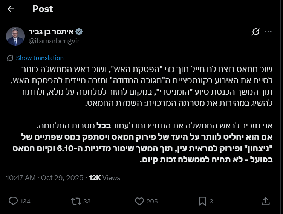Screen dimensions: 283x214
Task: Like the post with the heart
Action: [x=139, y=201]
